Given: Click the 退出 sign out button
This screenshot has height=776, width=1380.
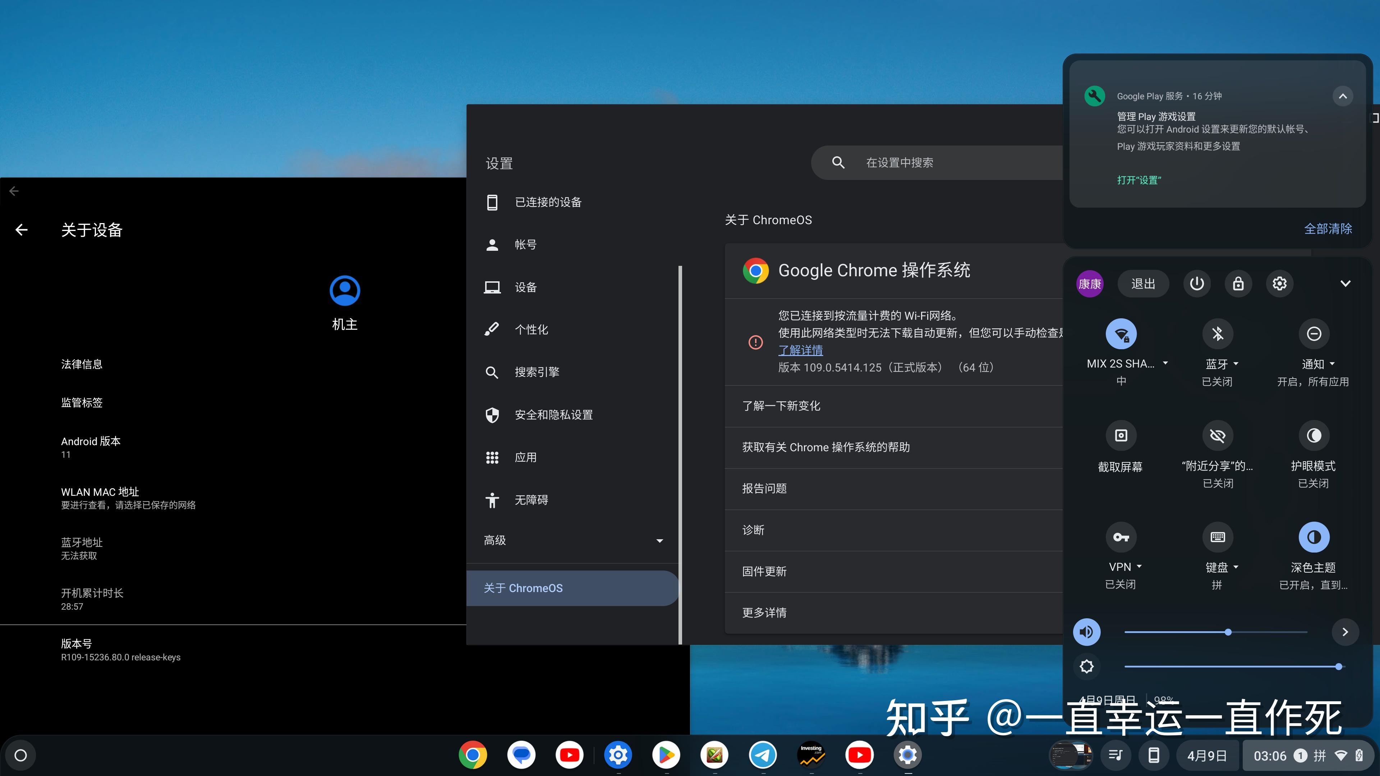Looking at the screenshot, I should tap(1143, 283).
